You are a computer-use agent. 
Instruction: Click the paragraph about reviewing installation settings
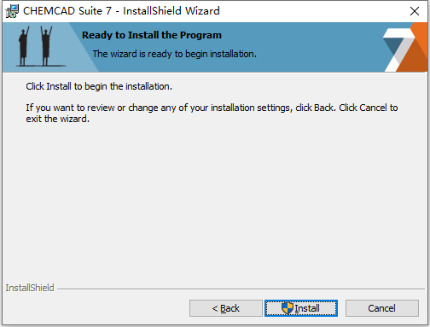pos(212,113)
